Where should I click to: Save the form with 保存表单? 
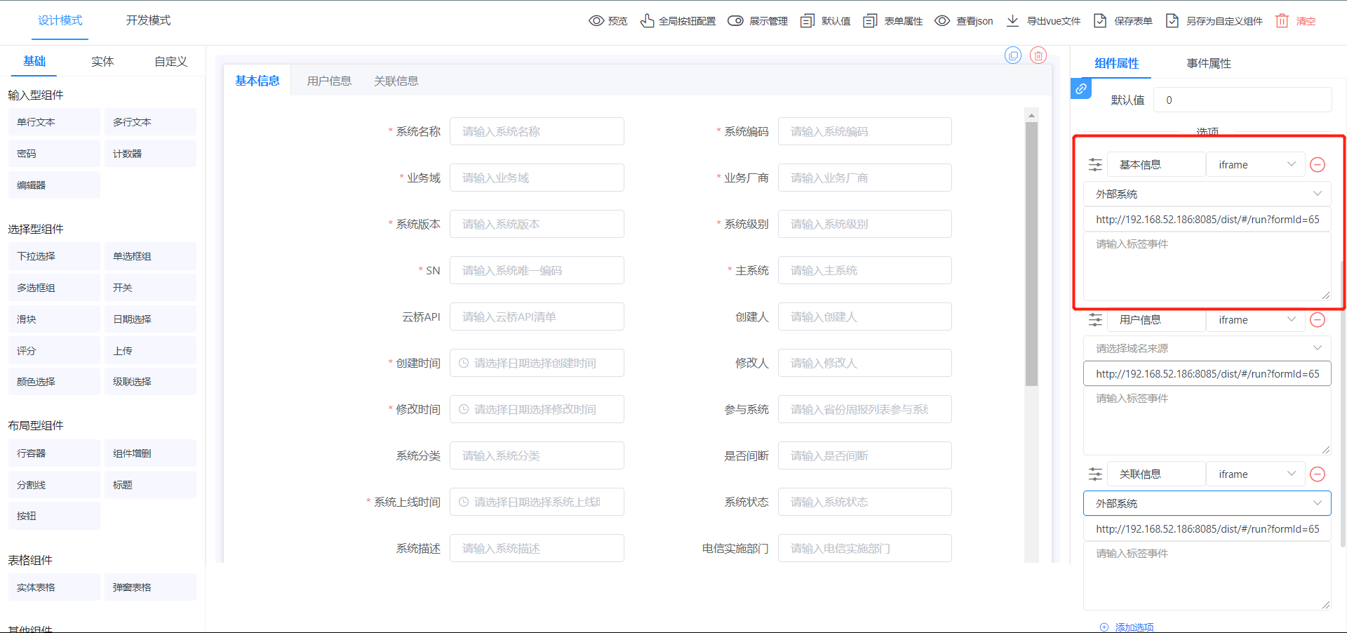[1123, 21]
